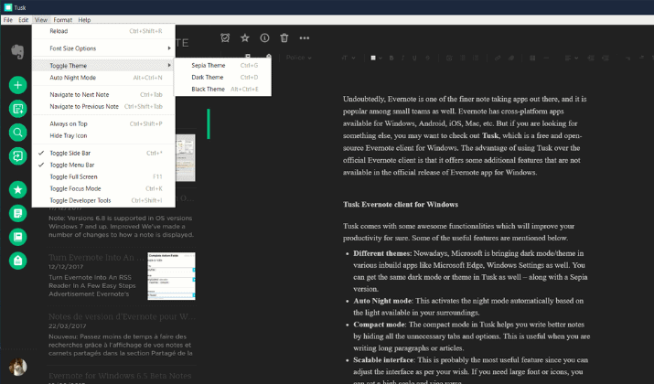Select Reload in View menu
This screenshot has width=654, height=384.
pos(103,31)
